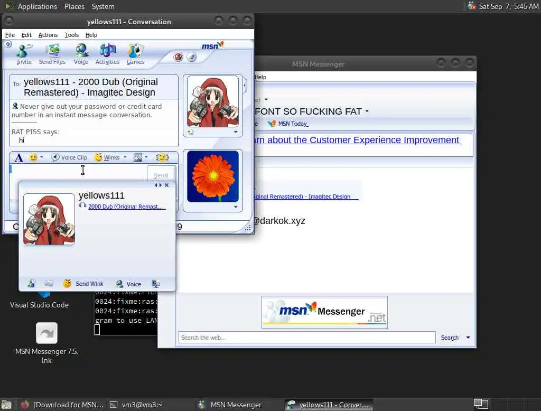This screenshot has height=411, width=541.
Task: Click Send Wink in the contact card
Action: (83, 284)
